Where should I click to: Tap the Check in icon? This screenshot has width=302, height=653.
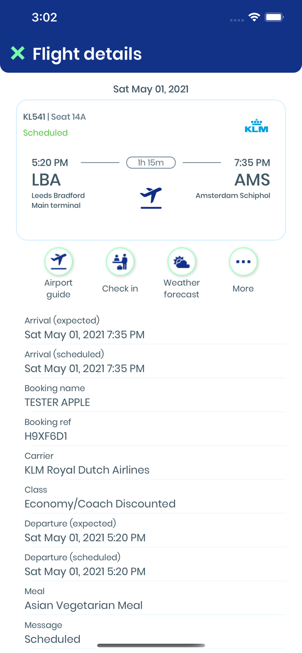coord(120,262)
